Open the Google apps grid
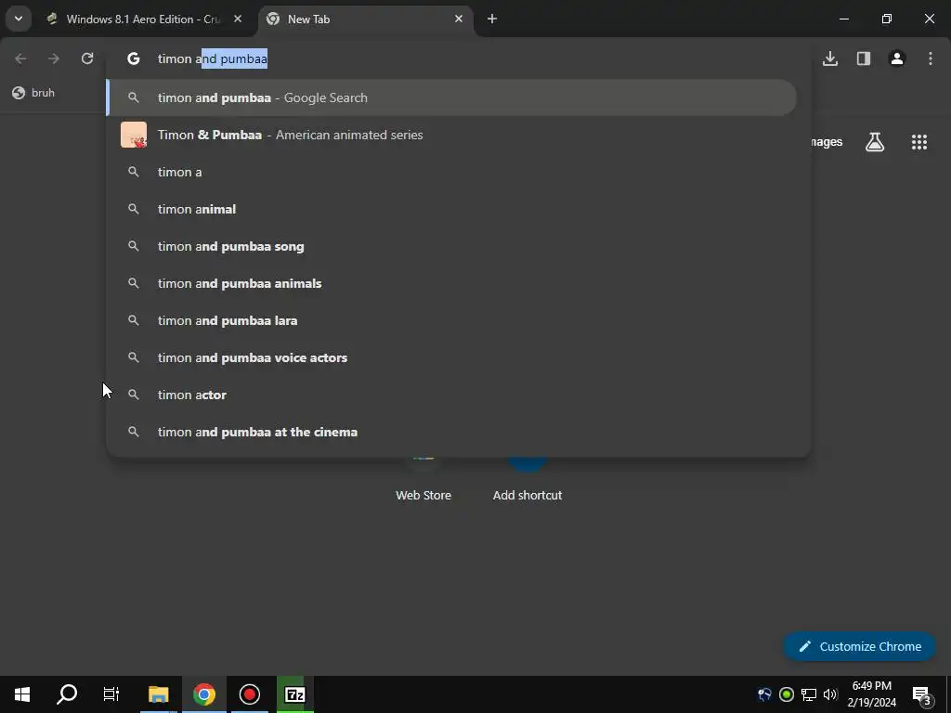The image size is (951, 713). click(x=919, y=142)
